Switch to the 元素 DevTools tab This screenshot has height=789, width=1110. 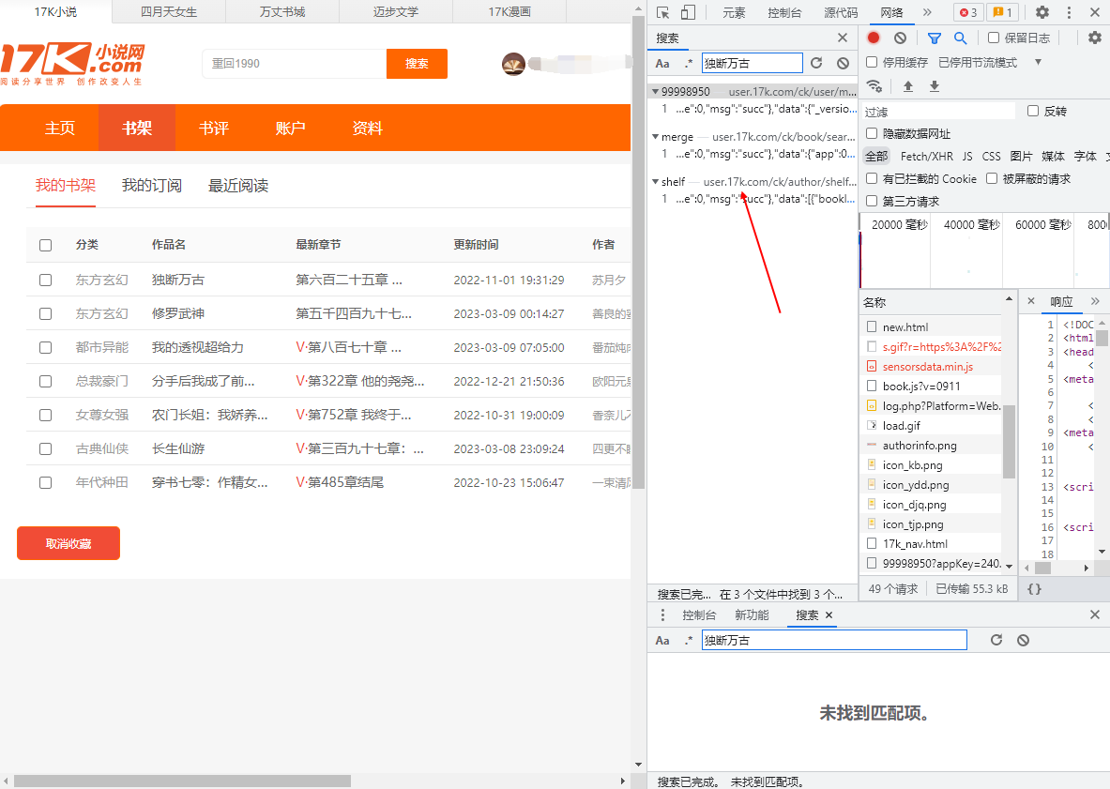coord(734,13)
